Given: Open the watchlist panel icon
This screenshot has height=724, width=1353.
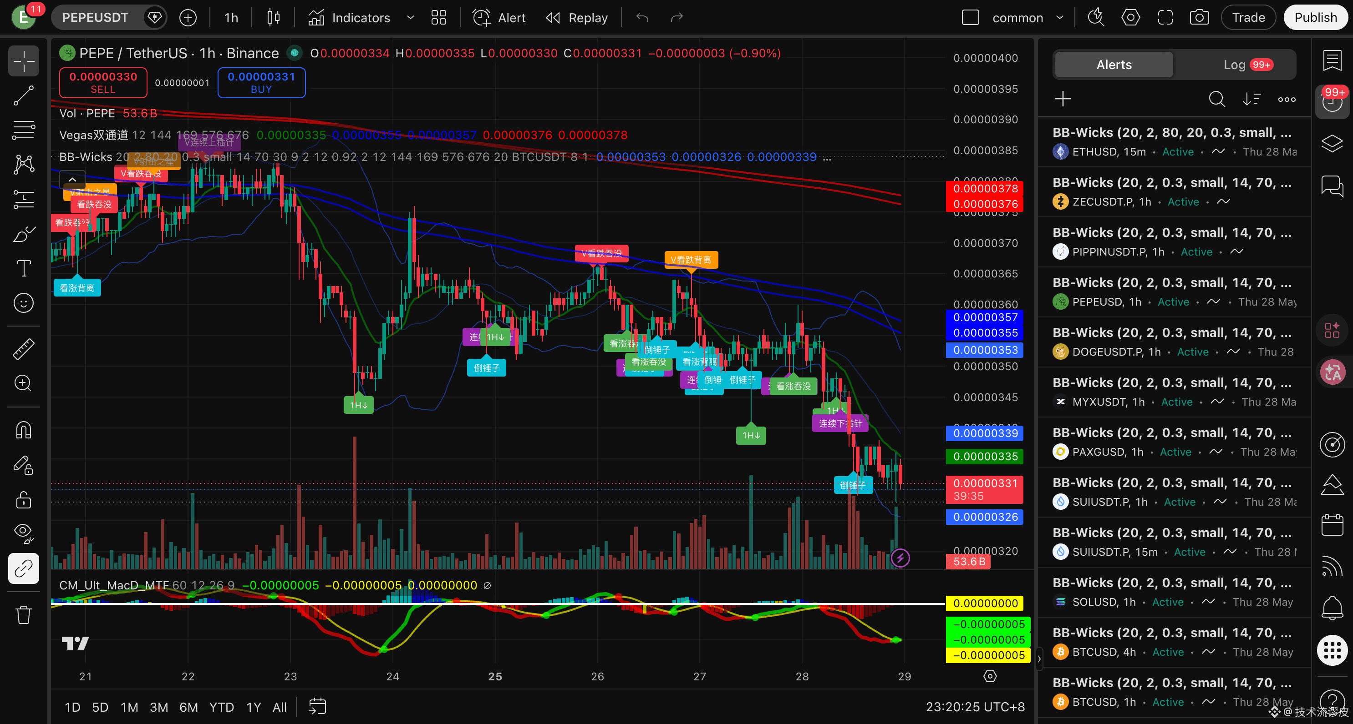Looking at the screenshot, I should click(x=1332, y=61).
